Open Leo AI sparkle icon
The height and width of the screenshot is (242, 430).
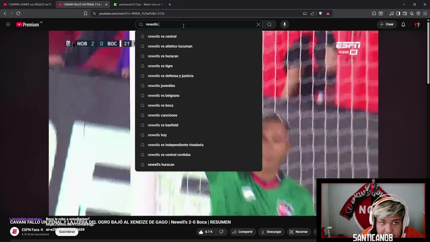(412, 13)
